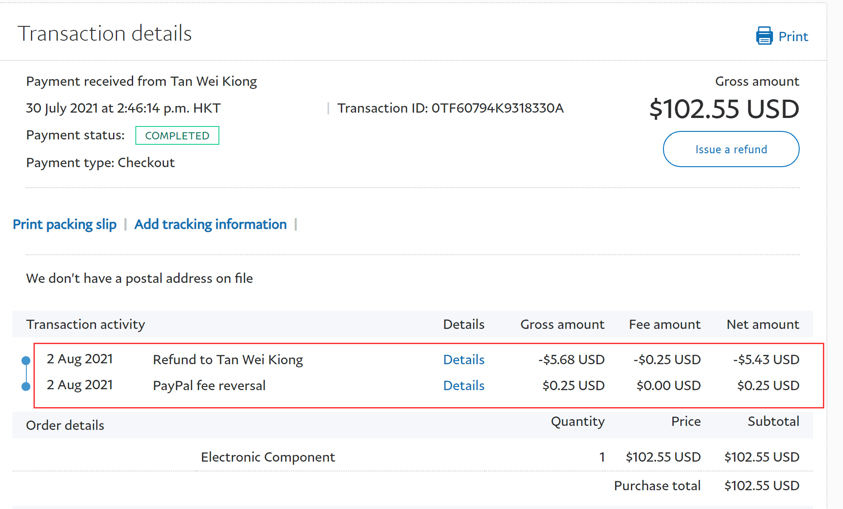The width and height of the screenshot is (843, 509).
Task: Click the -$5.43 USD net refund amount
Action: [766, 360]
